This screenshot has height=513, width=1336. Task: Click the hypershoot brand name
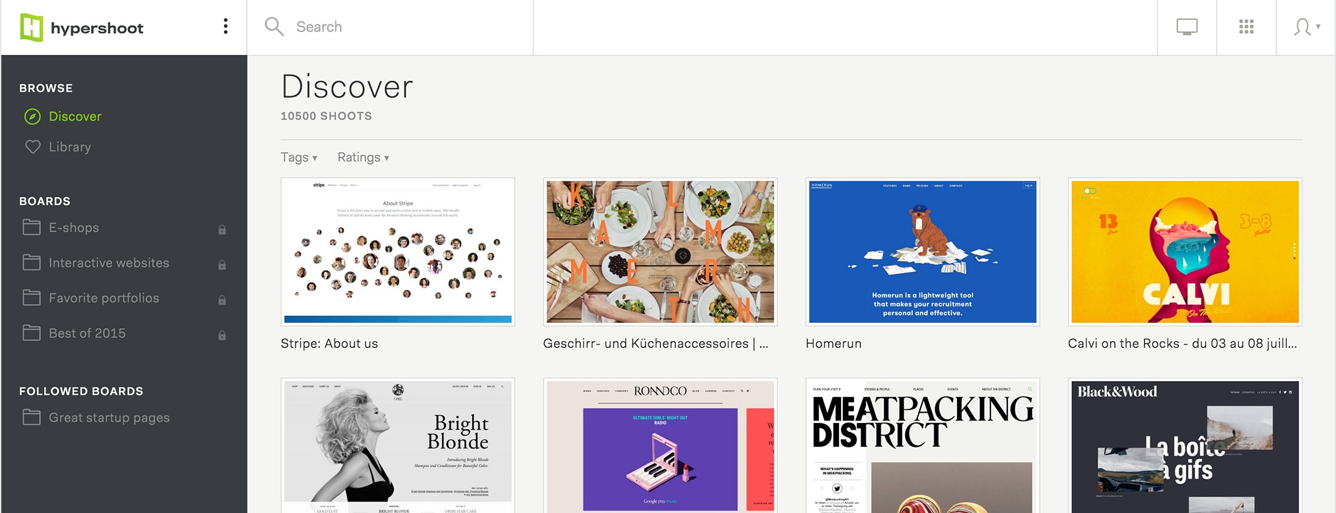97,28
